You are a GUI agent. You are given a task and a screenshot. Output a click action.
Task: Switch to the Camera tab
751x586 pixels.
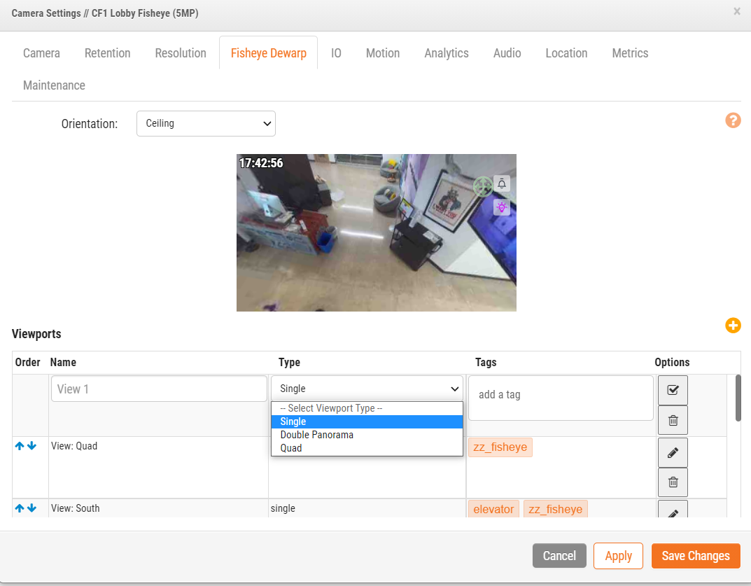pyautogui.click(x=42, y=53)
